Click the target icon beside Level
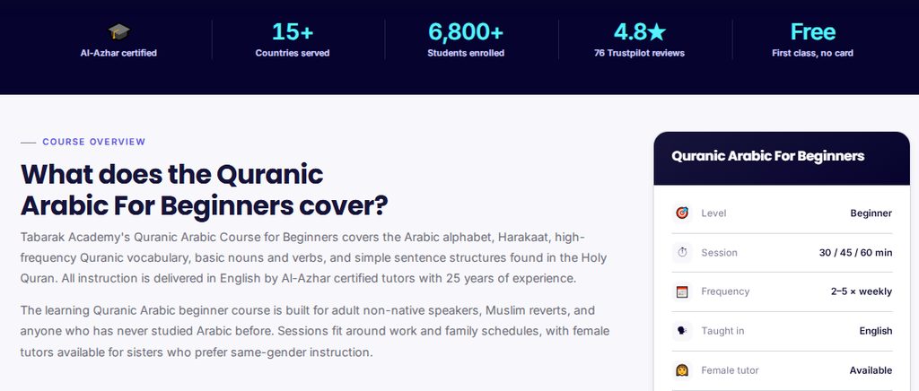This screenshot has height=391, width=919. coord(682,213)
